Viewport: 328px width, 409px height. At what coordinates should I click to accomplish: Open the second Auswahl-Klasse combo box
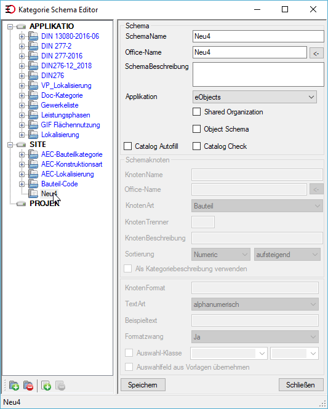[x=294, y=353]
